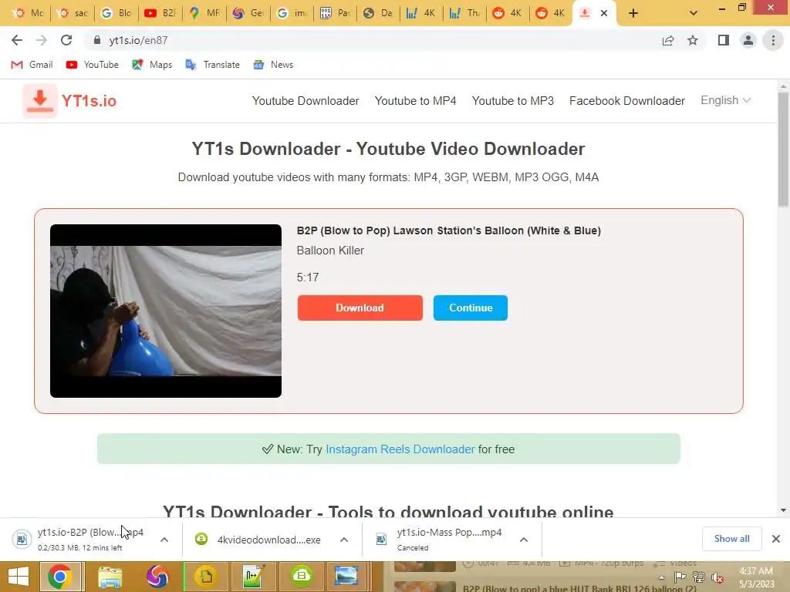Open the Youtube to MP4 menu item
This screenshot has width=790, height=592.
click(x=415, y=101)
